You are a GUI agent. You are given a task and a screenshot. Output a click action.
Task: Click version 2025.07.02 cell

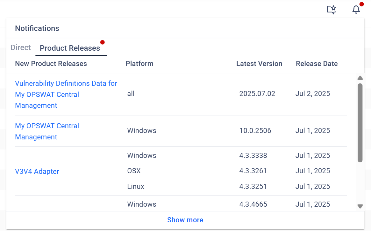pyautogui.click(x=257, y=93)
